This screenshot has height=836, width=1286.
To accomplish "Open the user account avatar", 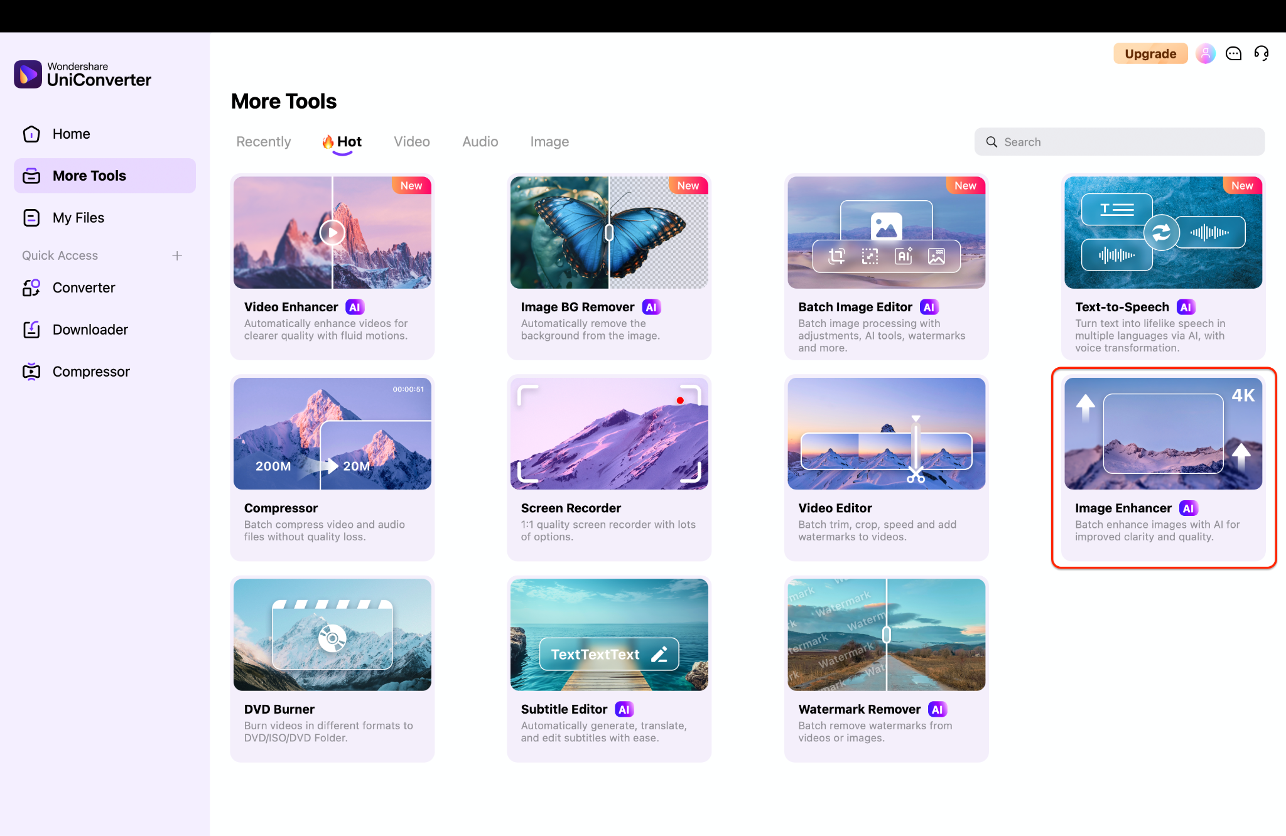I will (x=1205, y=53).
